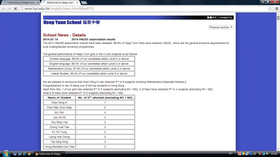
Task: Switch to the first Heep Yunn tab
Action: pos(19,3)
